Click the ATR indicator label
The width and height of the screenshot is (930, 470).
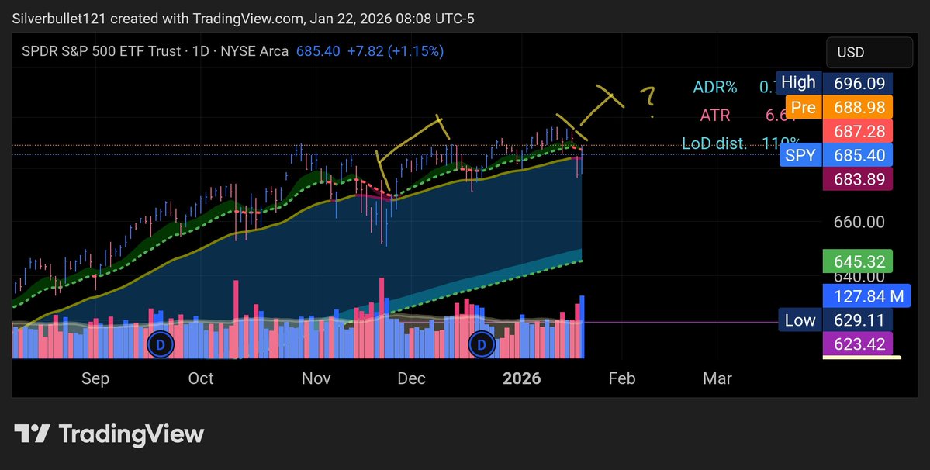[715, 116]
